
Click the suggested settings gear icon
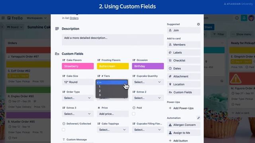click(198, 24)
